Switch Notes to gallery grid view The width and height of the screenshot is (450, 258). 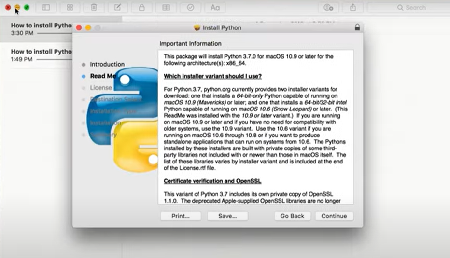70,7
